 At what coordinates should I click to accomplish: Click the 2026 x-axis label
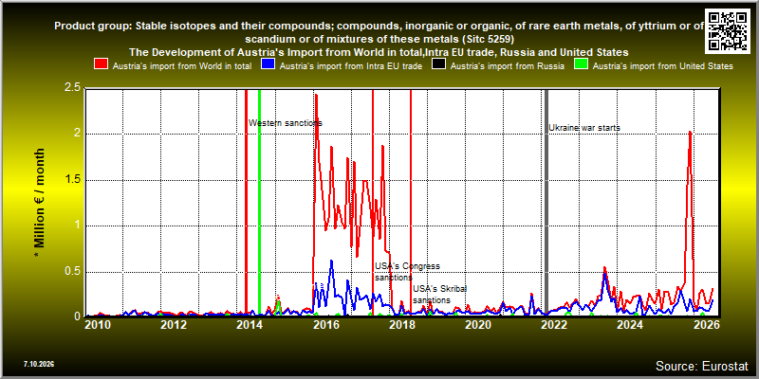706,326
